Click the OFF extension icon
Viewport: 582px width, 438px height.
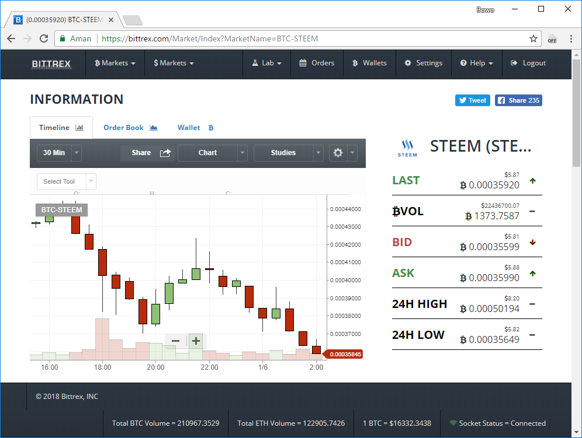tap(552, 38)
